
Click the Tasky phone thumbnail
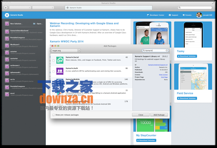[x=193, y=35]
